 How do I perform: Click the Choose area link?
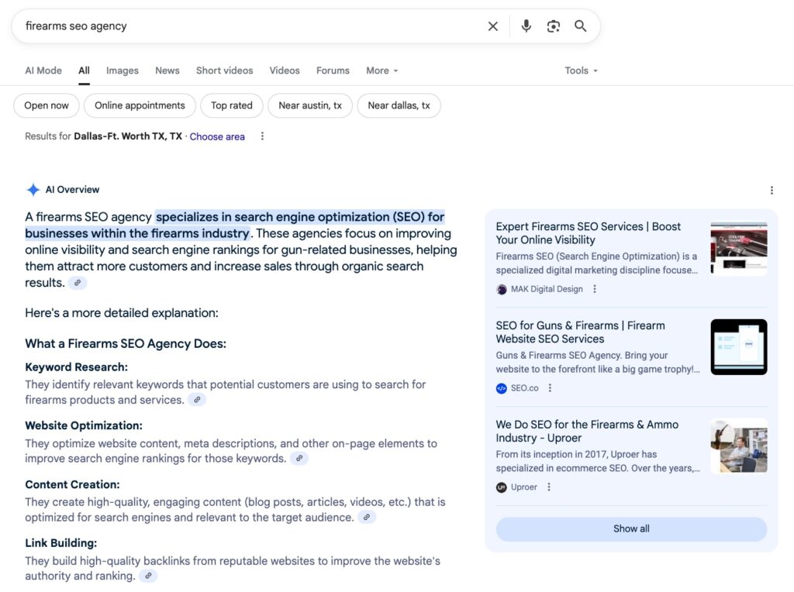tap(217, 136)
